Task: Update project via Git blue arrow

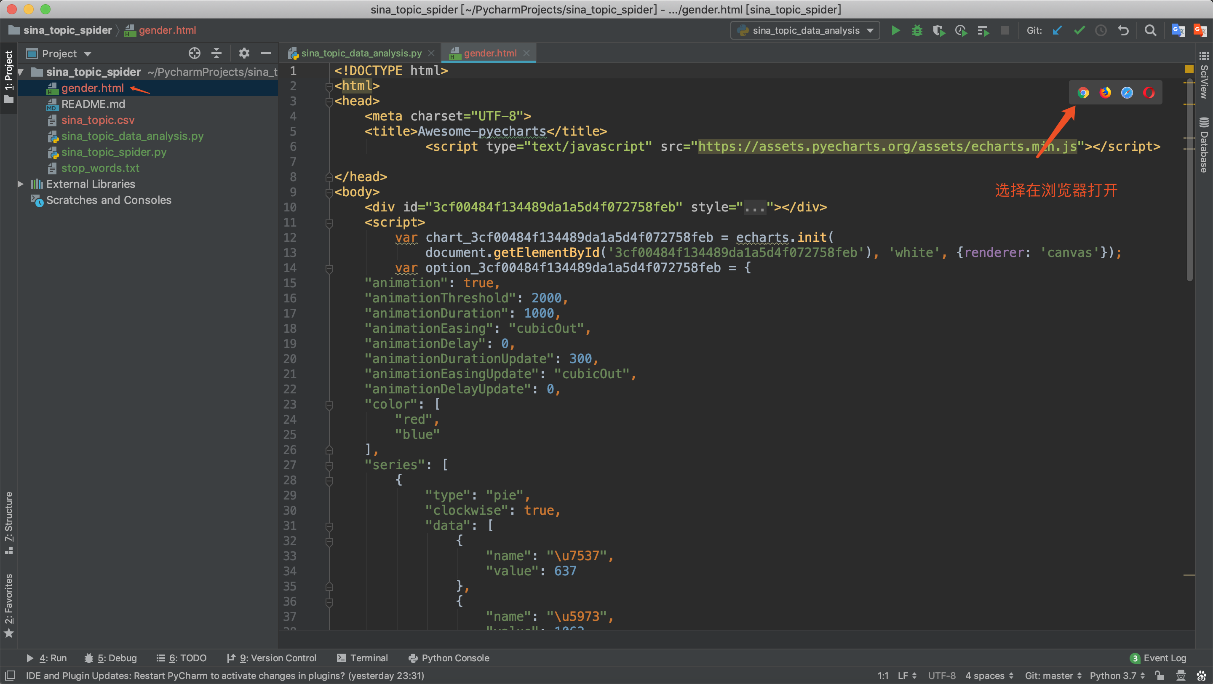Action: pos(1057,31)
